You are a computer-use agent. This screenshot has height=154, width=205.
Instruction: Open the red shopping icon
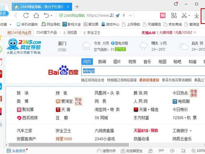click(x=163, y=15)
